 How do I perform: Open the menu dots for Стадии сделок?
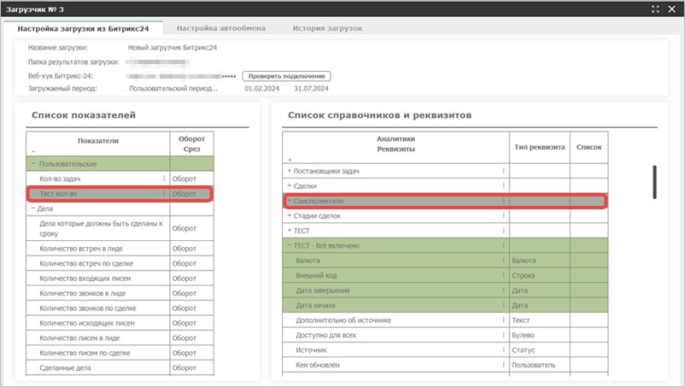click(504, 215)
